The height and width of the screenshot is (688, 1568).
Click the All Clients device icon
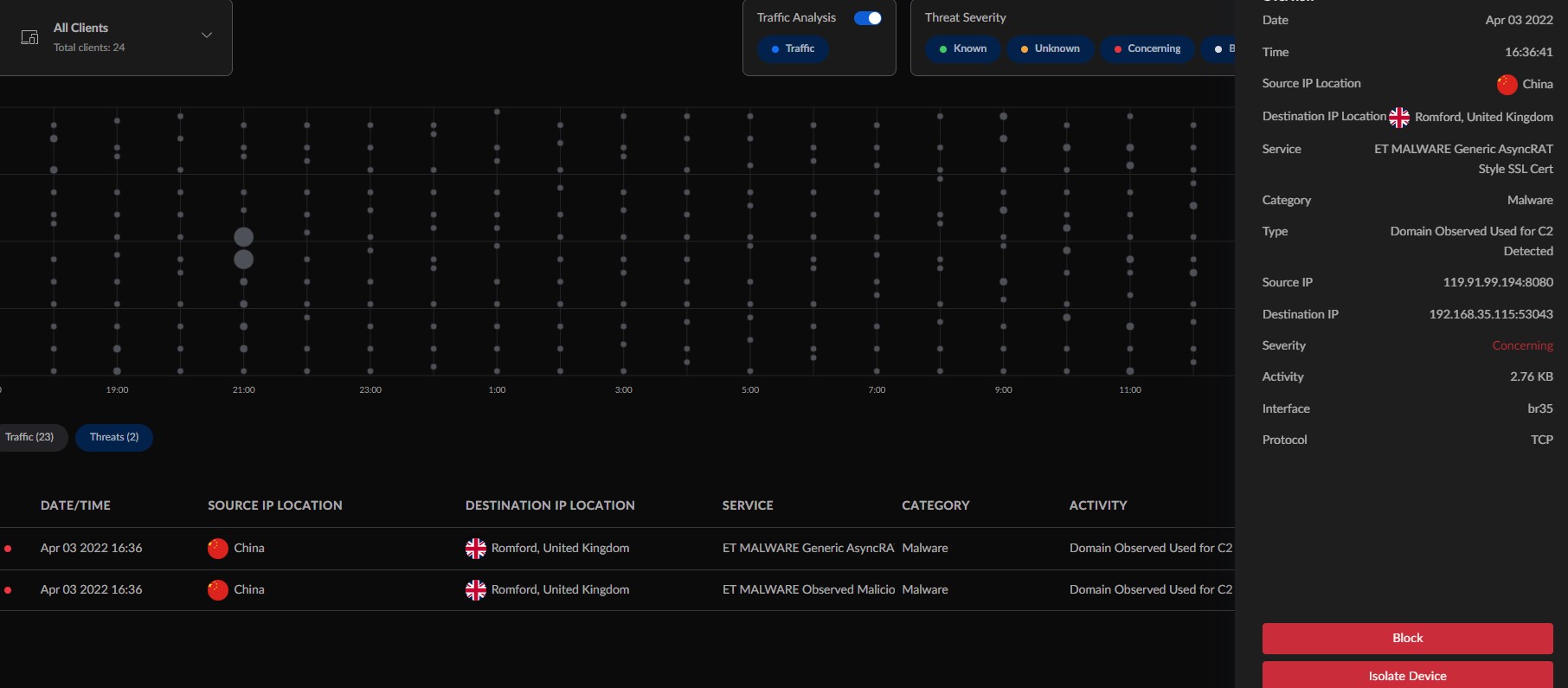tap(29, 37)
